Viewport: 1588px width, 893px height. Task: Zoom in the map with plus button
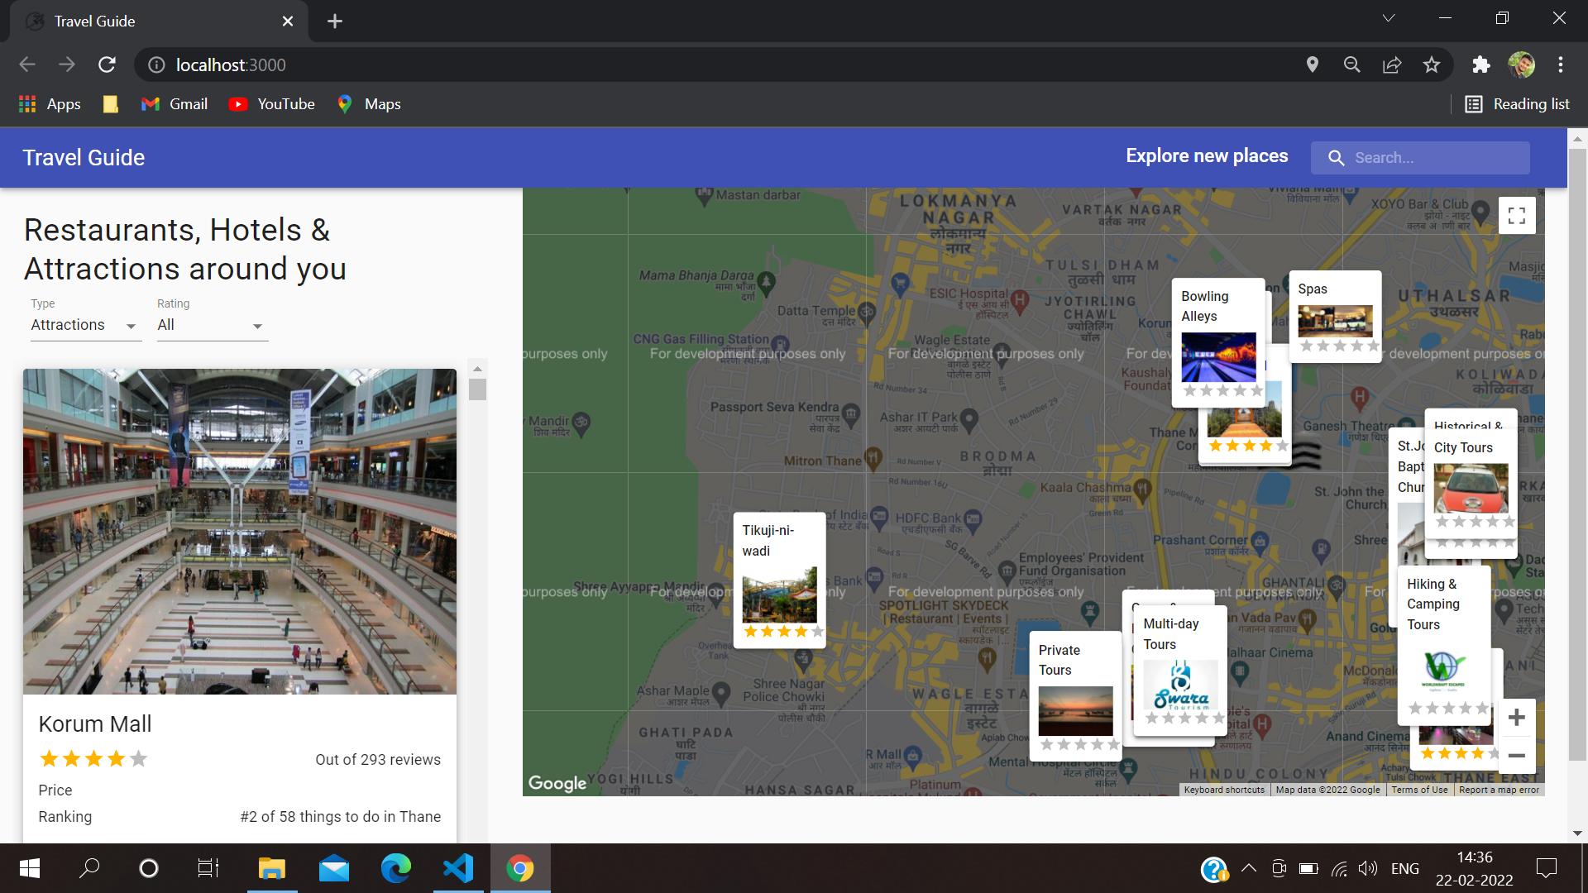click(x=1517, y=718)
